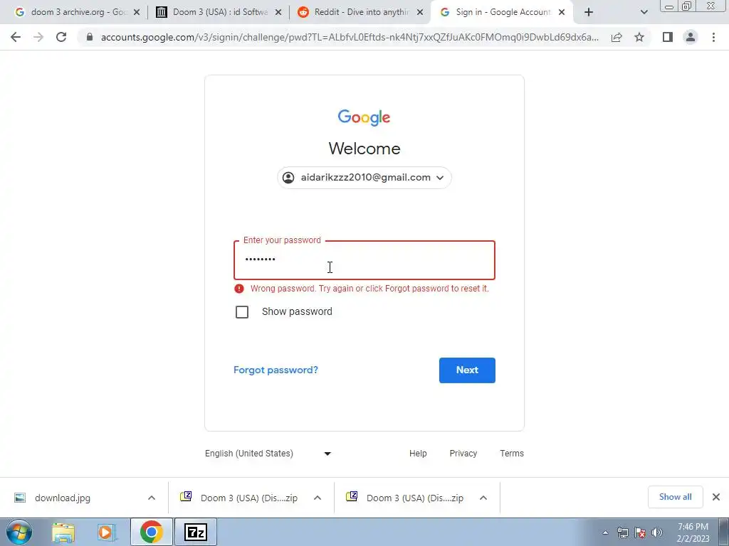Focus the Enter your password field
729x546 pixels.
click(364, 260)
